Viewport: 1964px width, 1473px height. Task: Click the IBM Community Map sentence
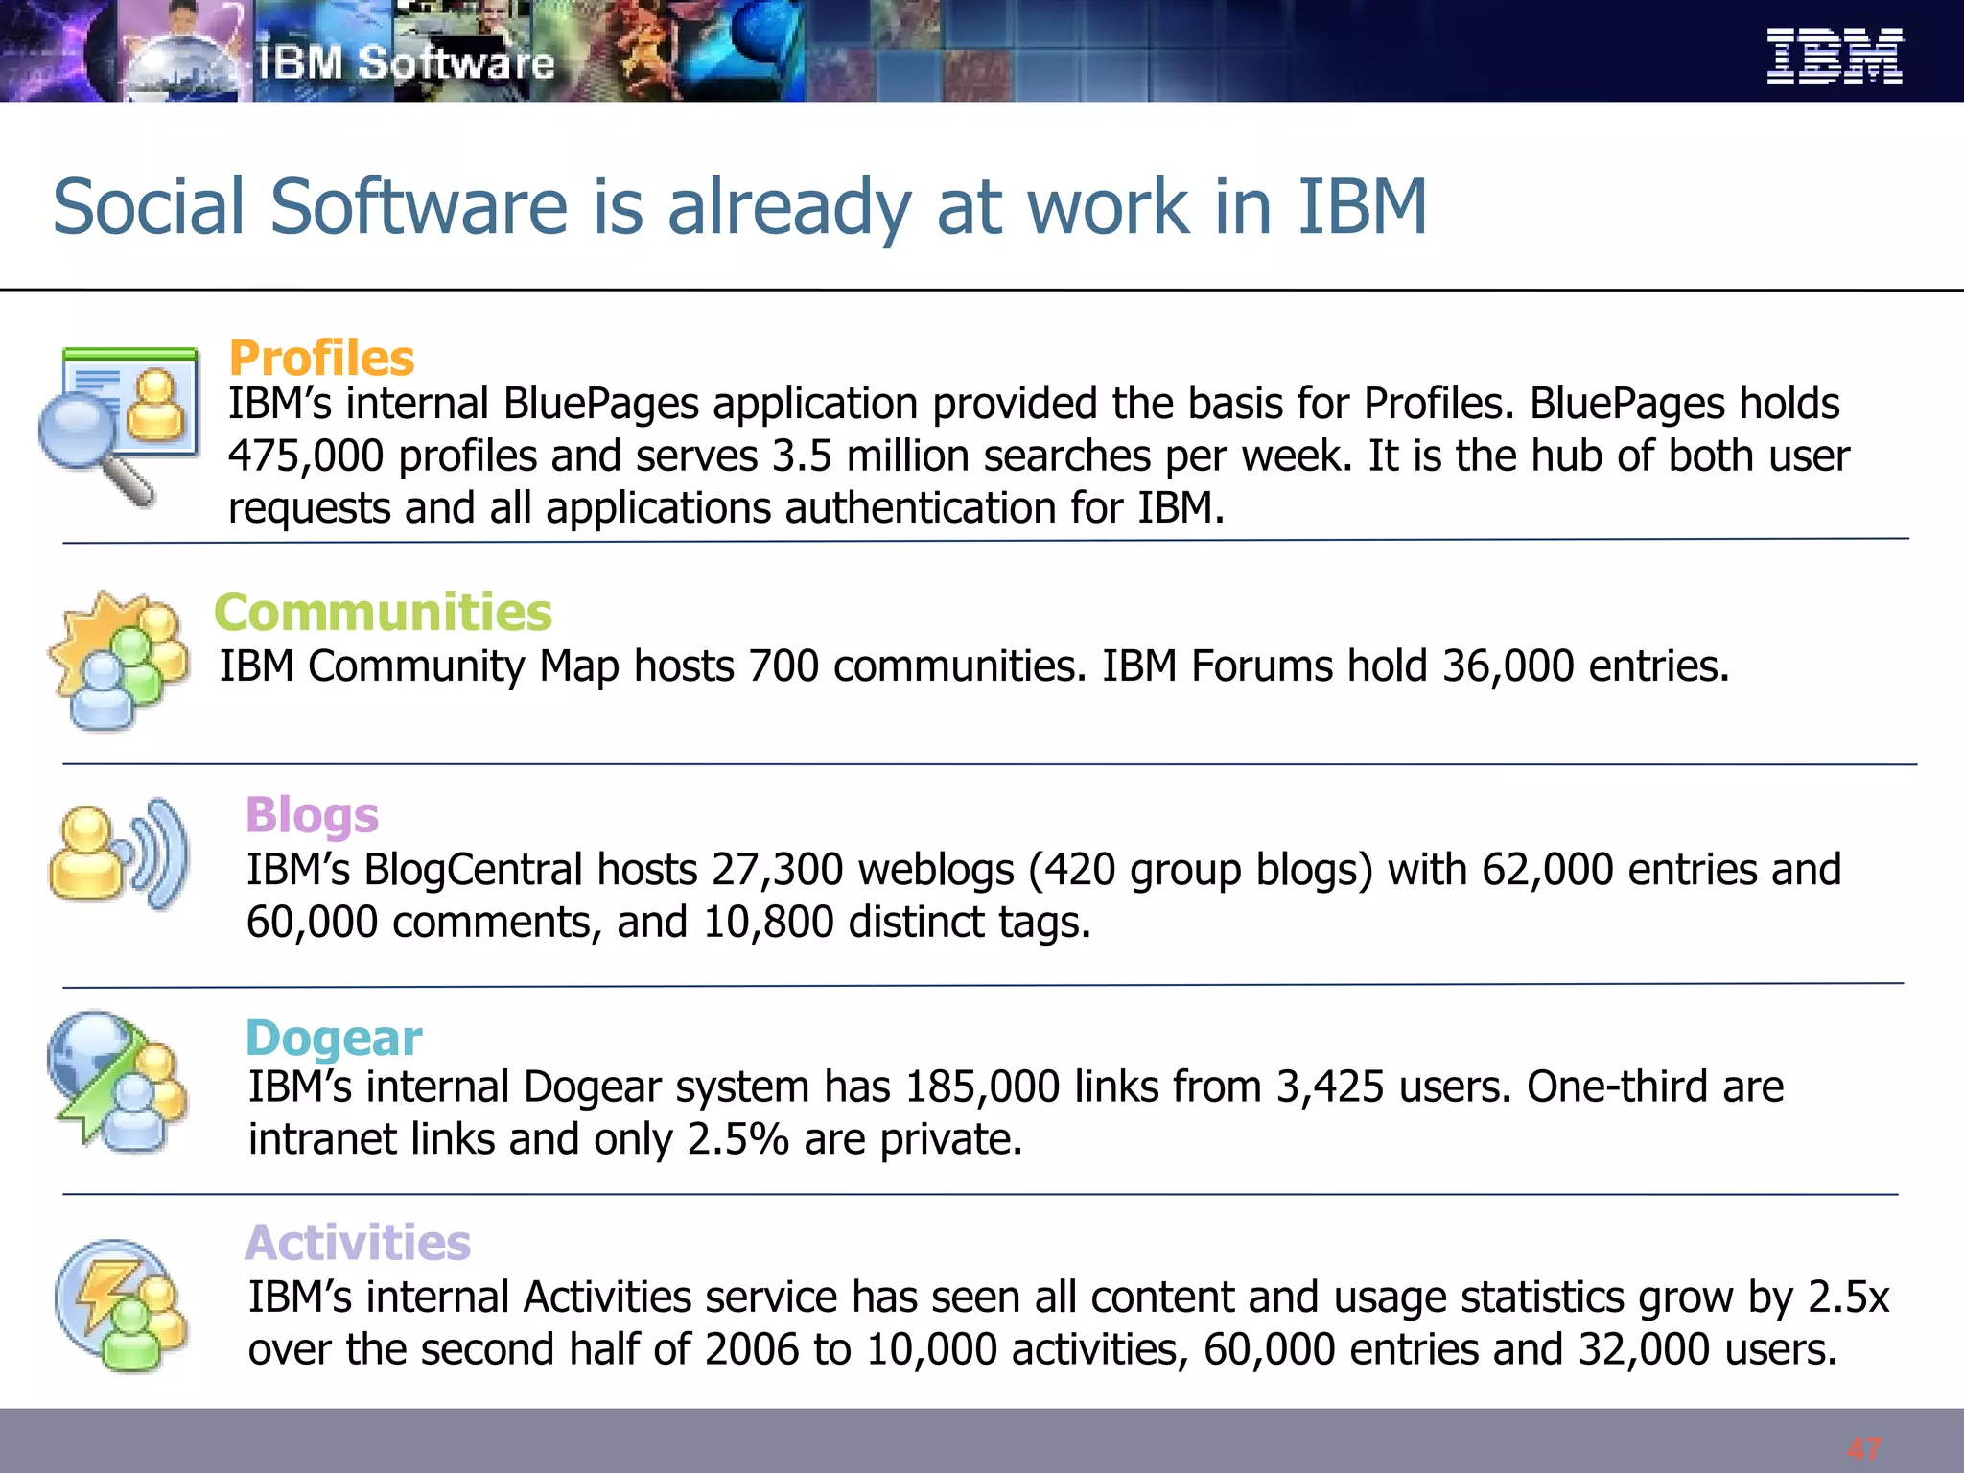point(973,666)
